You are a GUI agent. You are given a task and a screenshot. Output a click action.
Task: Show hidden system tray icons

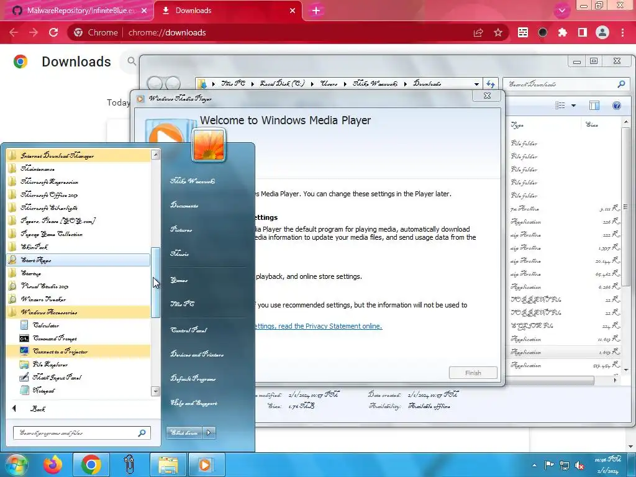[534, 465]
